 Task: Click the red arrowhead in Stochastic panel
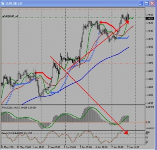point(126,132)
